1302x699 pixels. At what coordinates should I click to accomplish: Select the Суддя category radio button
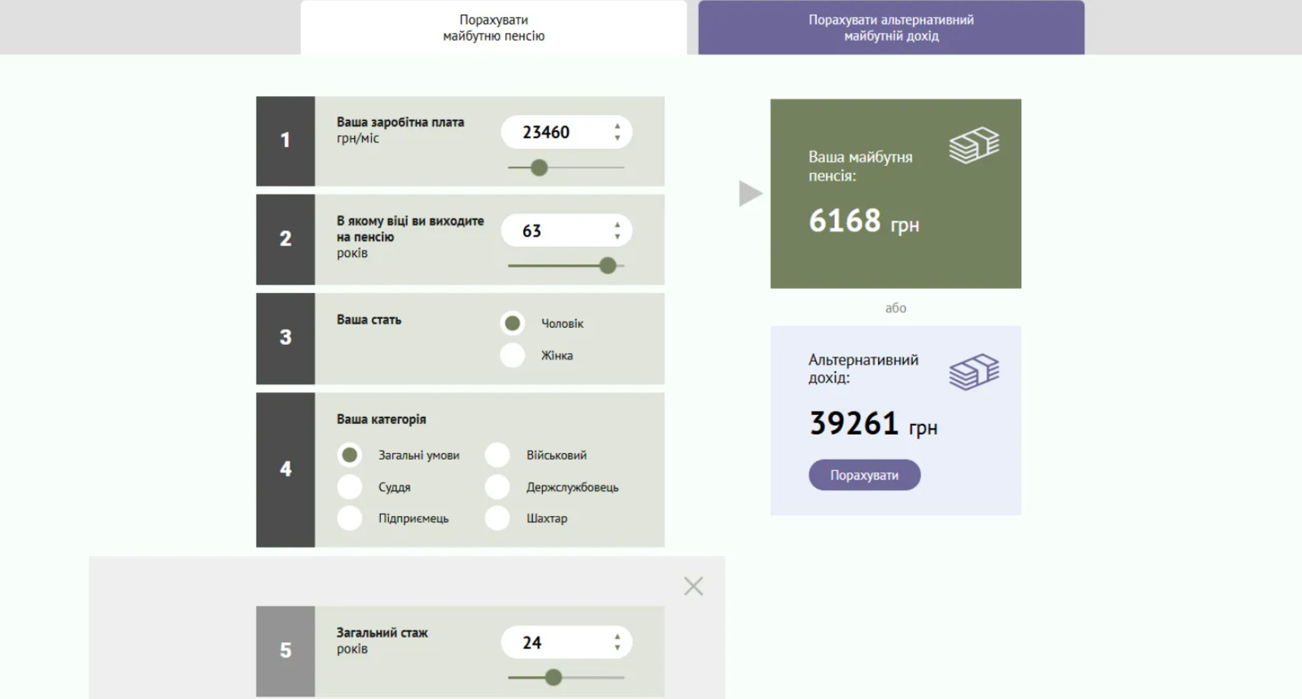[x=350, y=487]
